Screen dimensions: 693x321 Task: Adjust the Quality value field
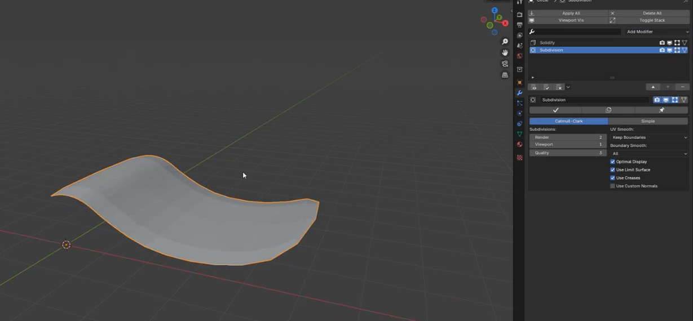point(568,153)
